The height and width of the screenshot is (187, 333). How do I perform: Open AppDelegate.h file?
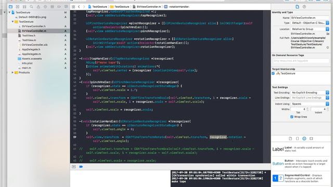point(31,49)
